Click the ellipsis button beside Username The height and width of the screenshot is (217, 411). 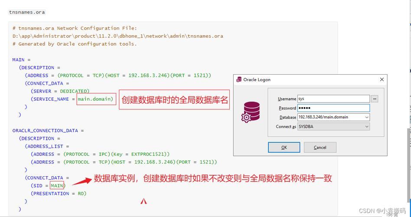pyautogui.click(x=374, y=99)
